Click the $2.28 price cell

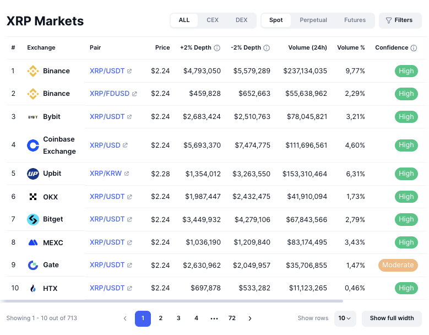click(160, 174)
